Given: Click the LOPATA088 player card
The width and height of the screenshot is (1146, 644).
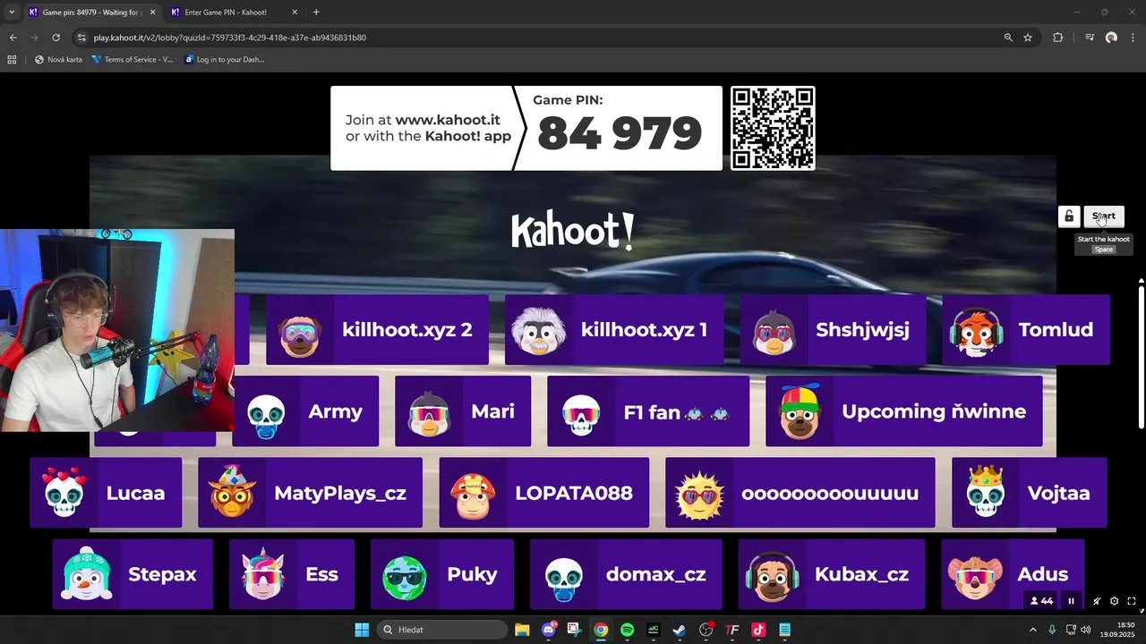Looking at the screenshot, I should pos(544,493).
